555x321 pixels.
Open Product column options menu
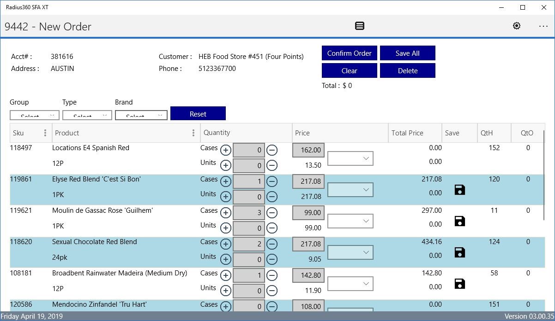pyautogui.click(x=193, y=133)
